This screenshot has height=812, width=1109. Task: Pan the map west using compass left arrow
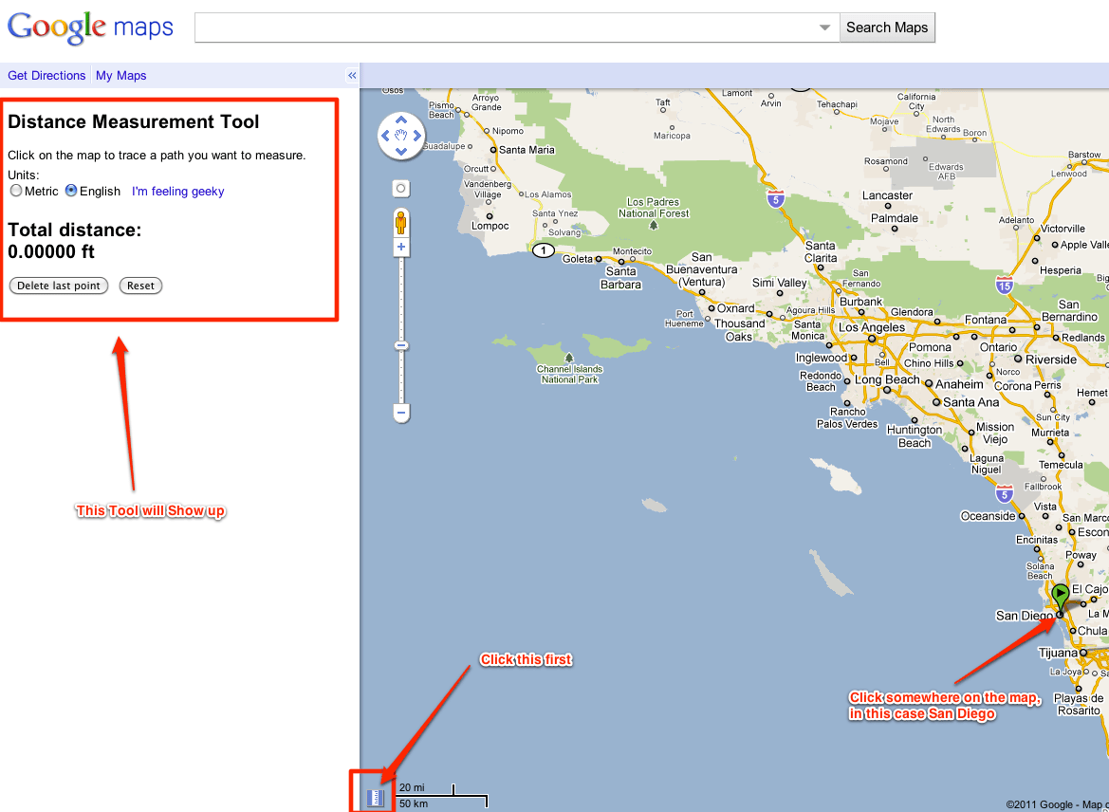[384, 136]
